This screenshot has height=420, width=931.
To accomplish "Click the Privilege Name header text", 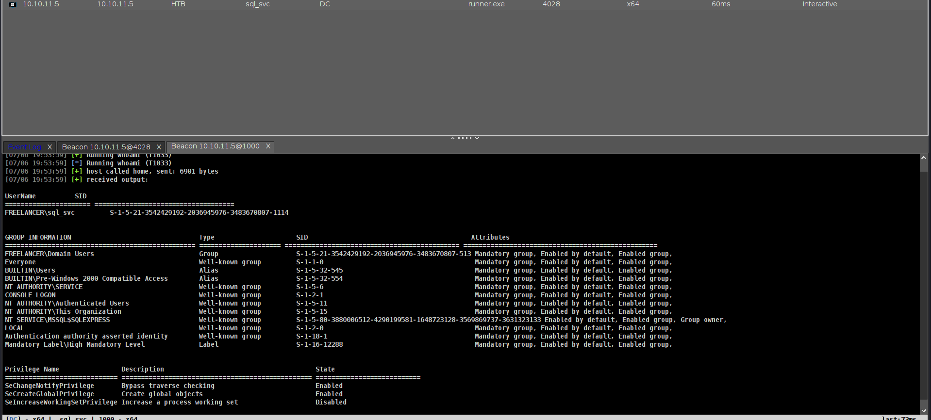I will tap(32, 369).
